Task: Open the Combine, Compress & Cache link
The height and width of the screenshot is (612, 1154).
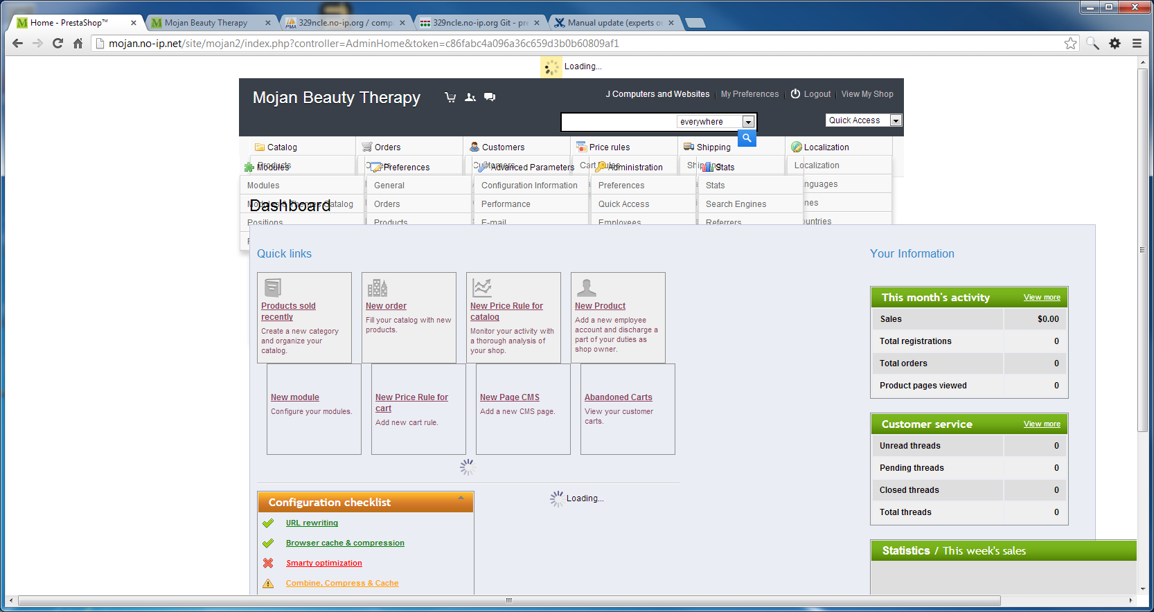Action: 342,583
